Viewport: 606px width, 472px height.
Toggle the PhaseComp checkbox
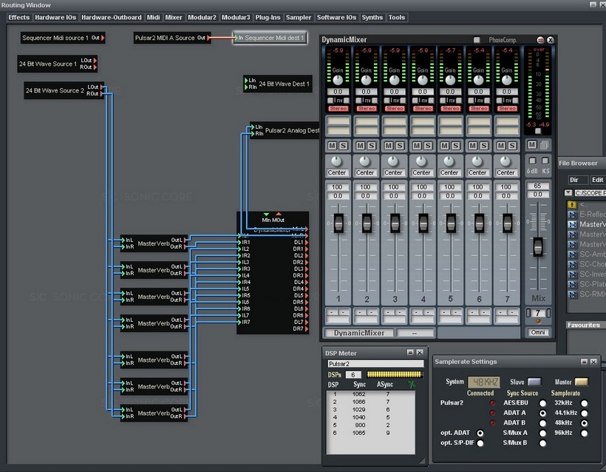point(477,40)
